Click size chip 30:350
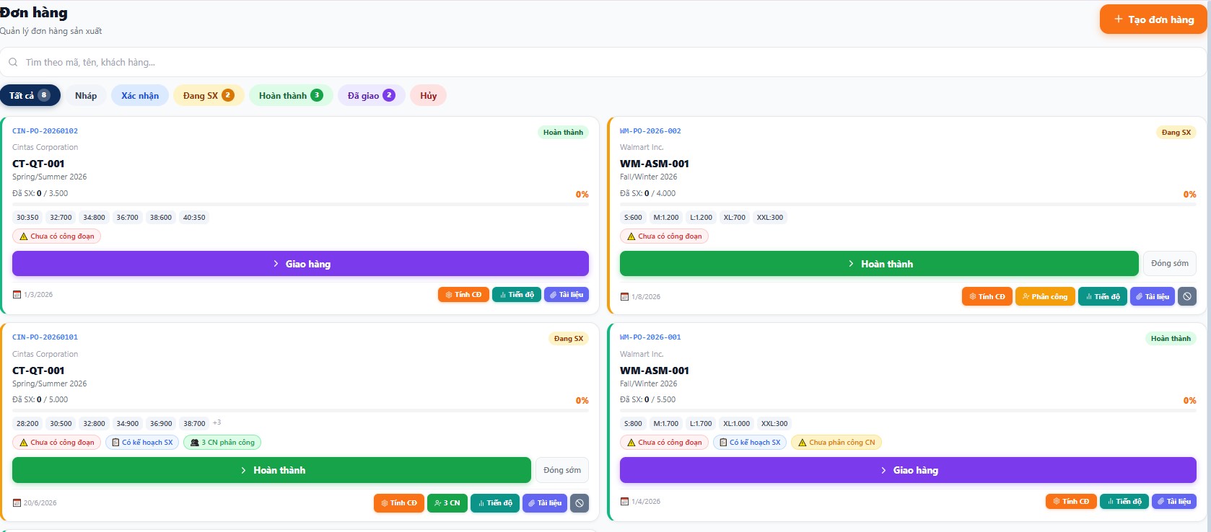 27,217
